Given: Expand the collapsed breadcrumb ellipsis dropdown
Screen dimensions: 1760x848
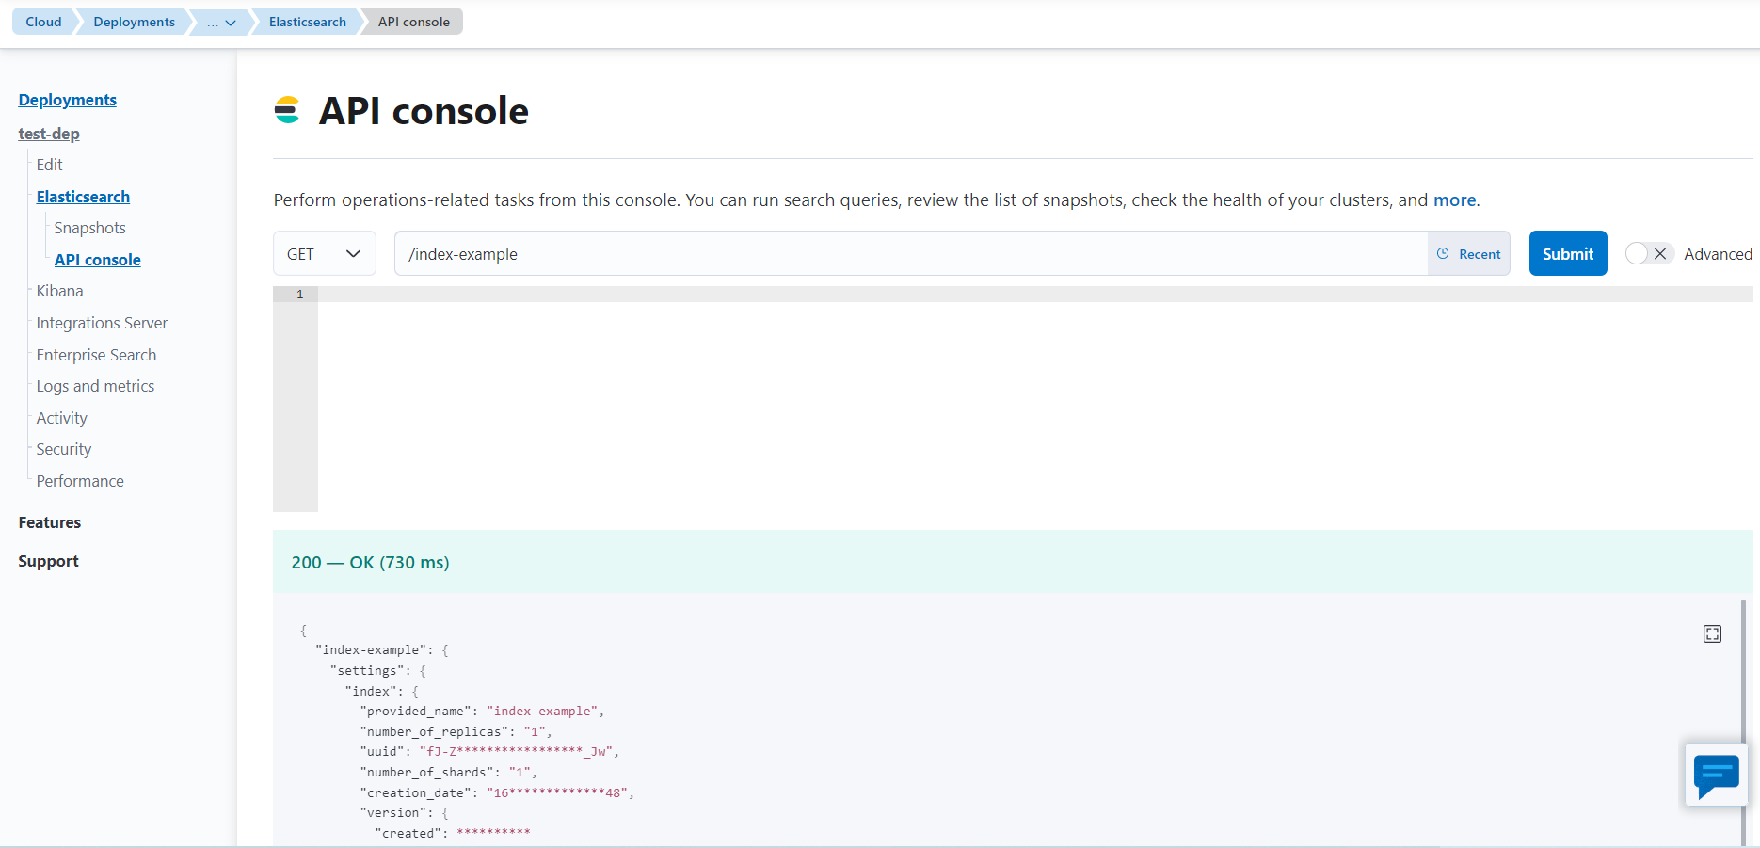Looking at the screenshot, I should 221,22.
